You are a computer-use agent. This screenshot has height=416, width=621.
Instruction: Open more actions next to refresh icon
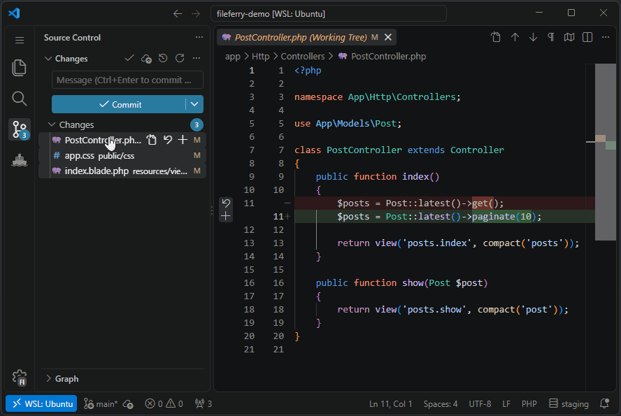click(x=197, y=58)
